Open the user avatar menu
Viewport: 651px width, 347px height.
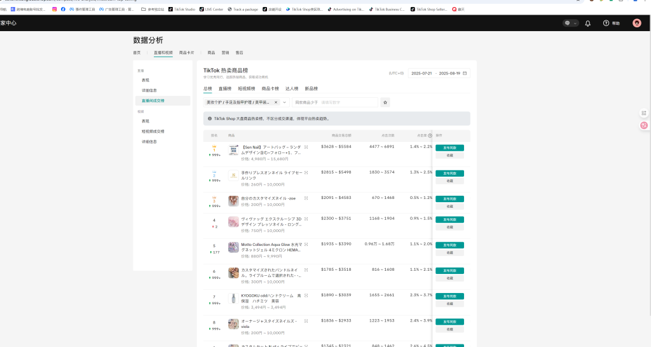636,24
